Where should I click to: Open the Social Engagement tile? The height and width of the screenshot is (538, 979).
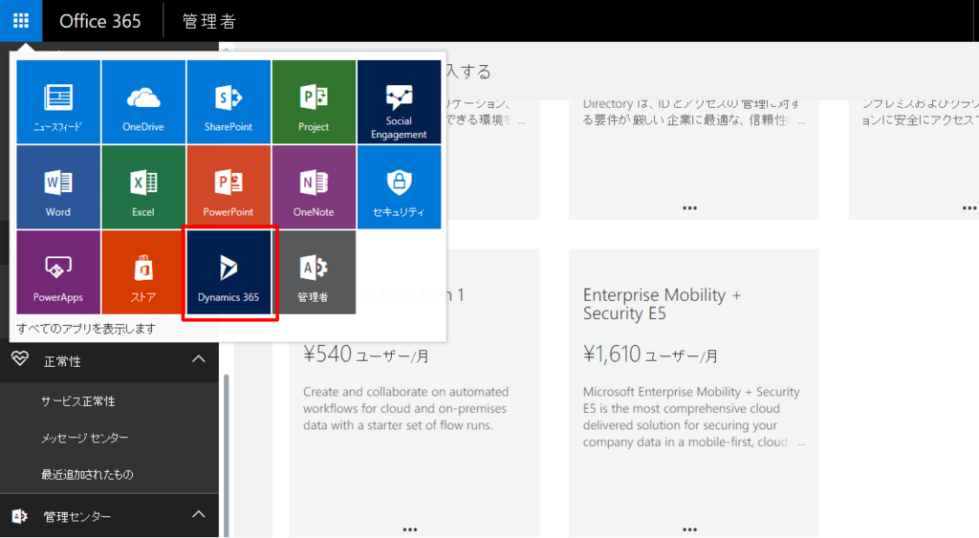click(x=399, y=101)
